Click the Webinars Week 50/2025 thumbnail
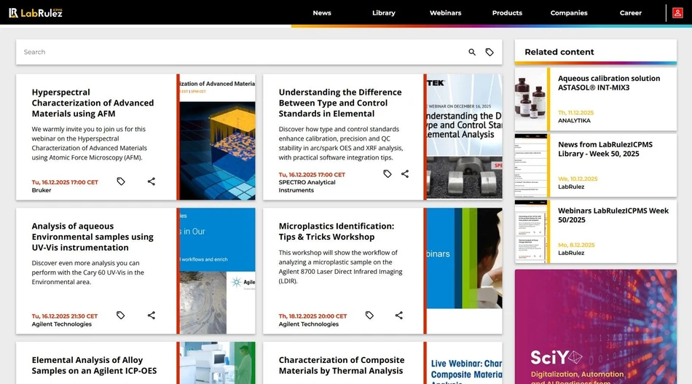Viewport: 692px width, 384px height. [531, 232]
